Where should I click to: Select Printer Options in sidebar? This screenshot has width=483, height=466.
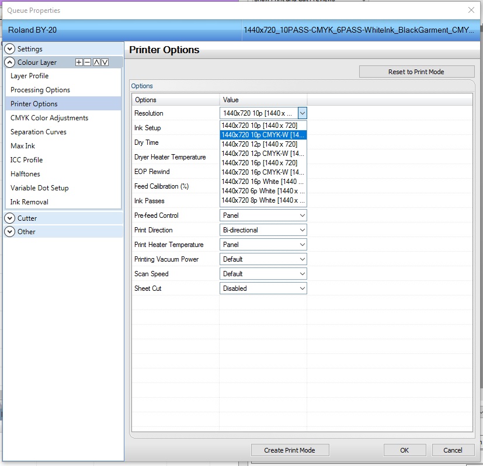pos(63,104)
